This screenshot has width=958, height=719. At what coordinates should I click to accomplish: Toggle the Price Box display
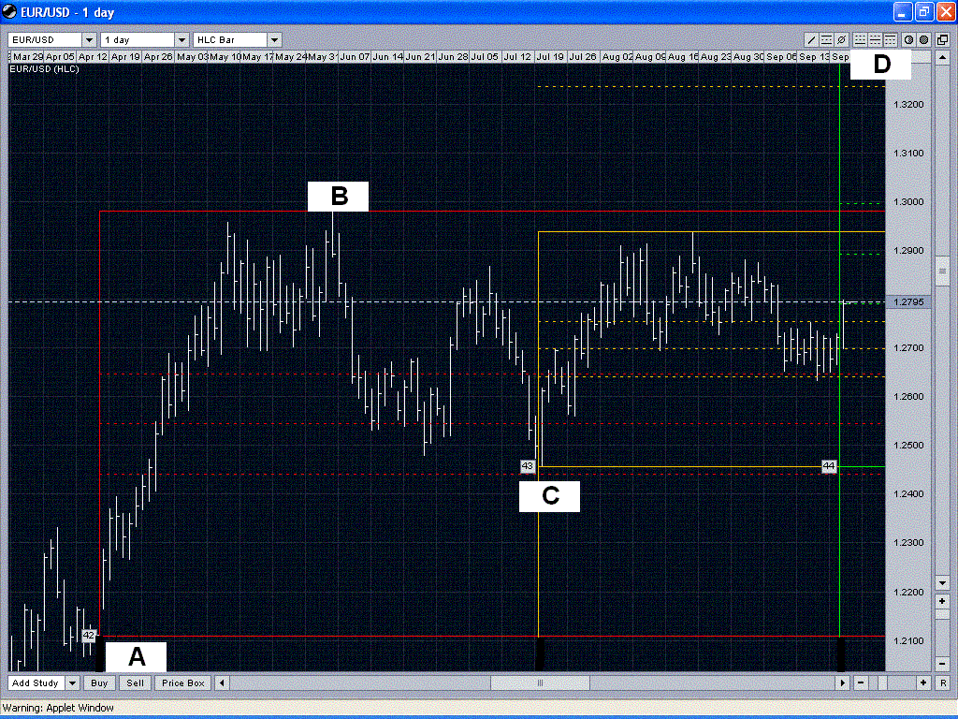click(181, 682)
